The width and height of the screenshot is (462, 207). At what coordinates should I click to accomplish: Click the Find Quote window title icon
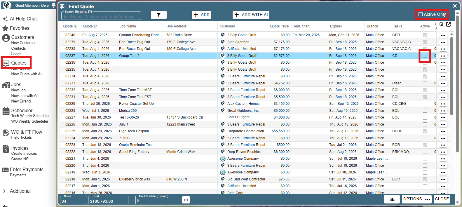tap(62, 6)
